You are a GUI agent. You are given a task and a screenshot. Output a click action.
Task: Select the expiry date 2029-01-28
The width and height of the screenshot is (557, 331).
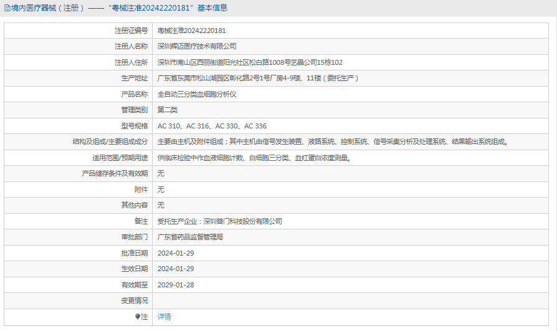(176, 285)
